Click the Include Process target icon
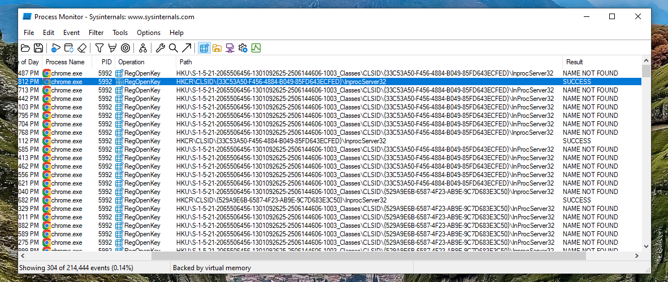 pos(125,48)
